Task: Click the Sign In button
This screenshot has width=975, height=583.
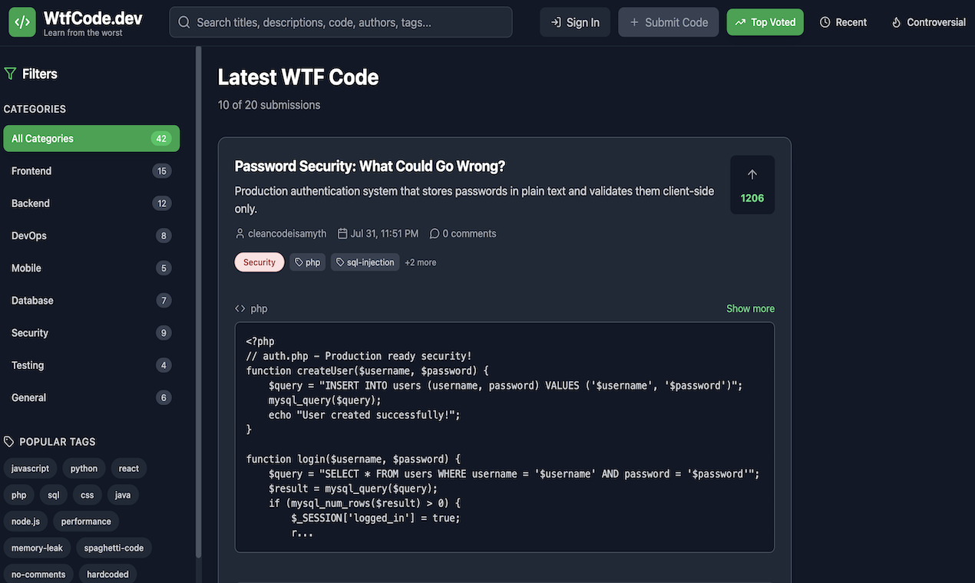Action: (x=574, y=22)
